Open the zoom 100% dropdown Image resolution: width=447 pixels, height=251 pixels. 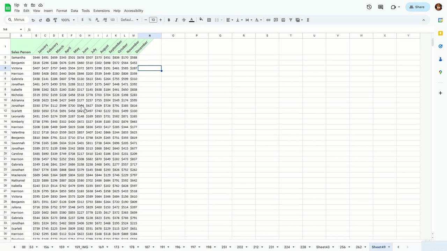[x=68, y=20]
